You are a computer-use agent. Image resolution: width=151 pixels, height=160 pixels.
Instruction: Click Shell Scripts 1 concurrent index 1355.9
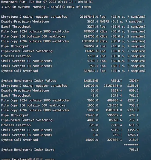[133, 130]
